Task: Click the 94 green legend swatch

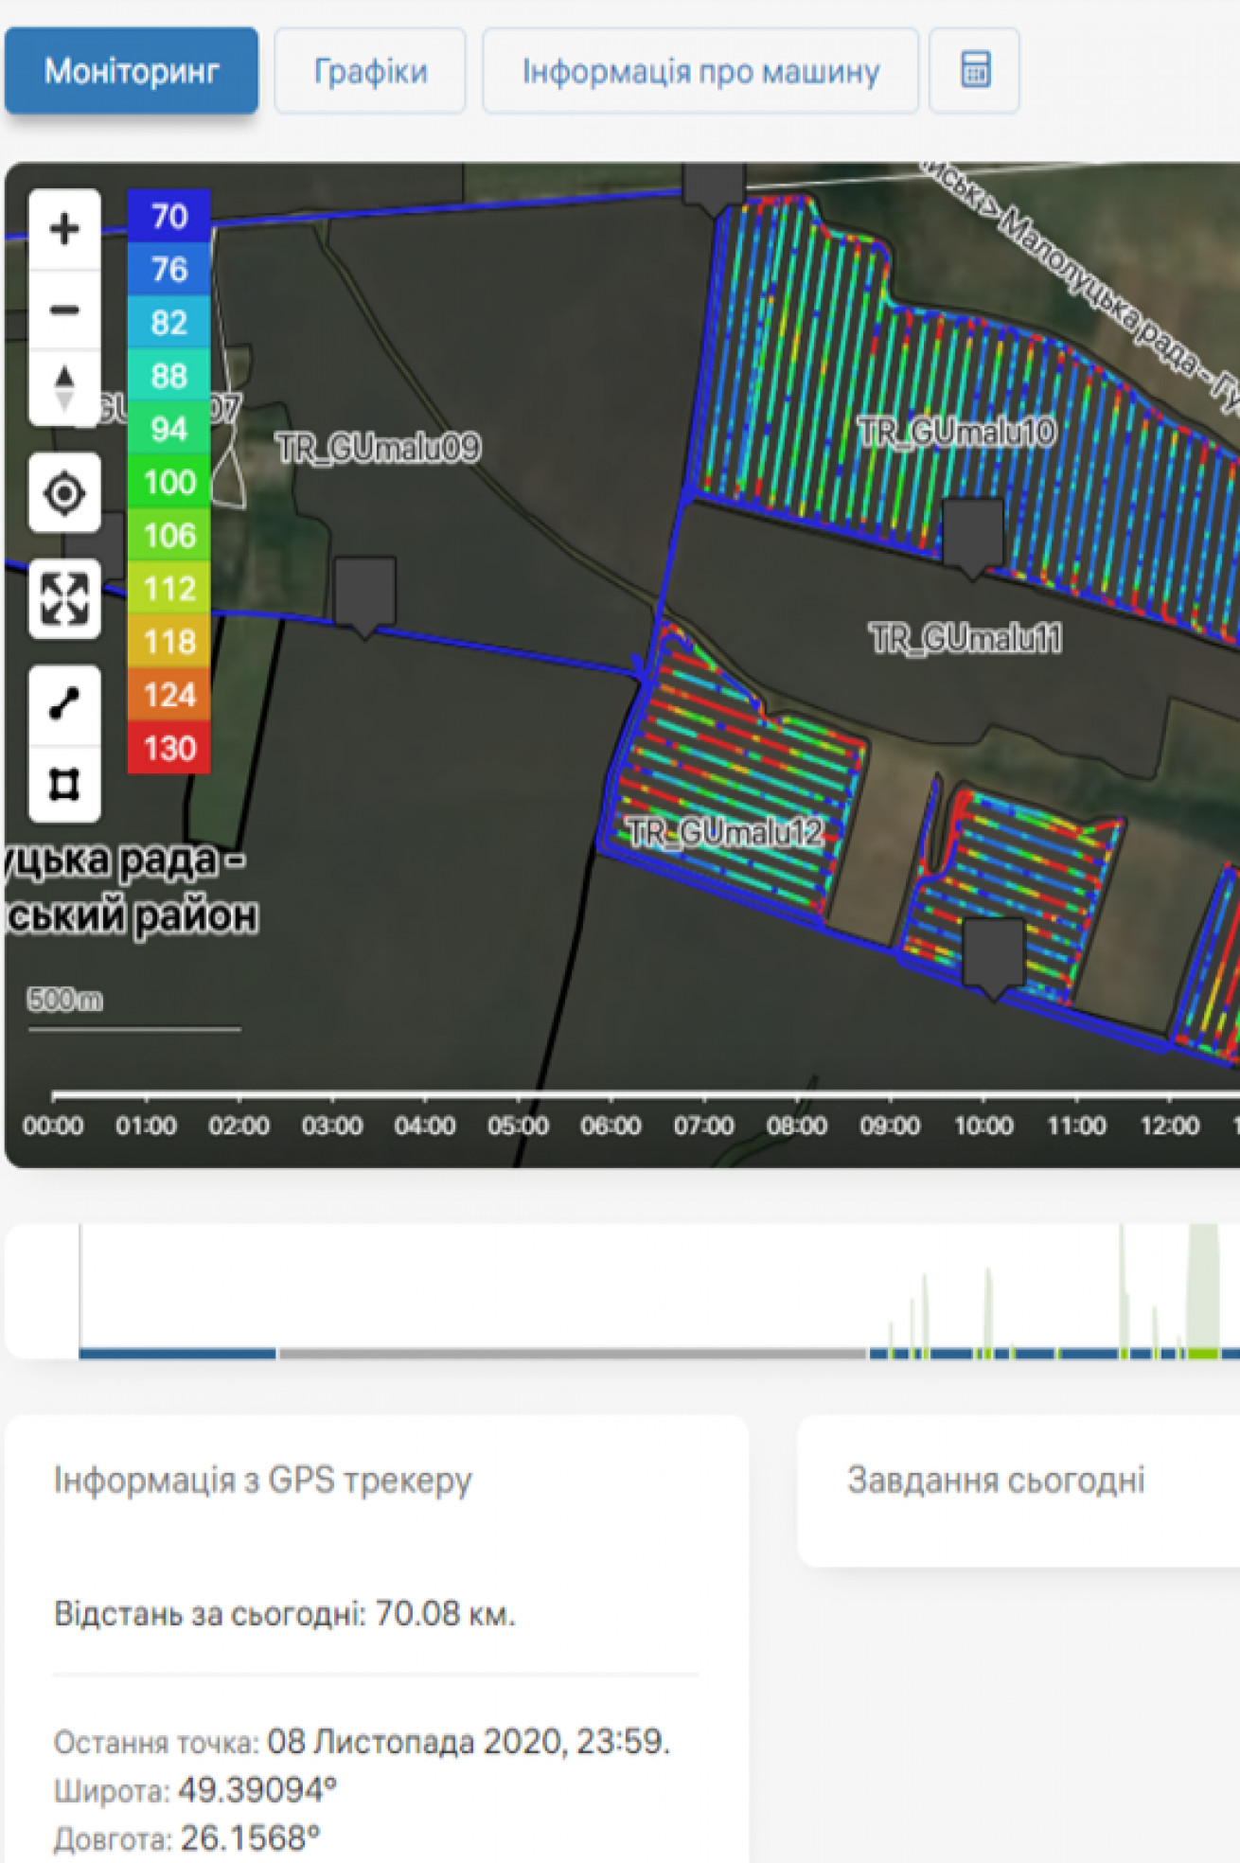Action: pos(169,429)
